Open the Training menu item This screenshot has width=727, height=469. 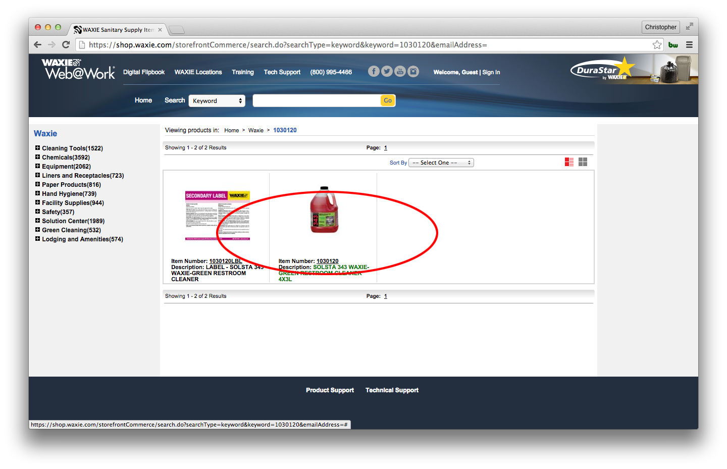[x=243, y=72]
